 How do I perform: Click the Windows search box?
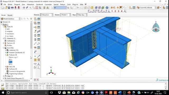(x=27, y=93)
